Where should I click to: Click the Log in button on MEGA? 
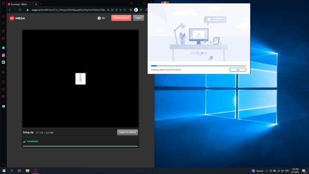pyautogui.click(x=139, y=18)
